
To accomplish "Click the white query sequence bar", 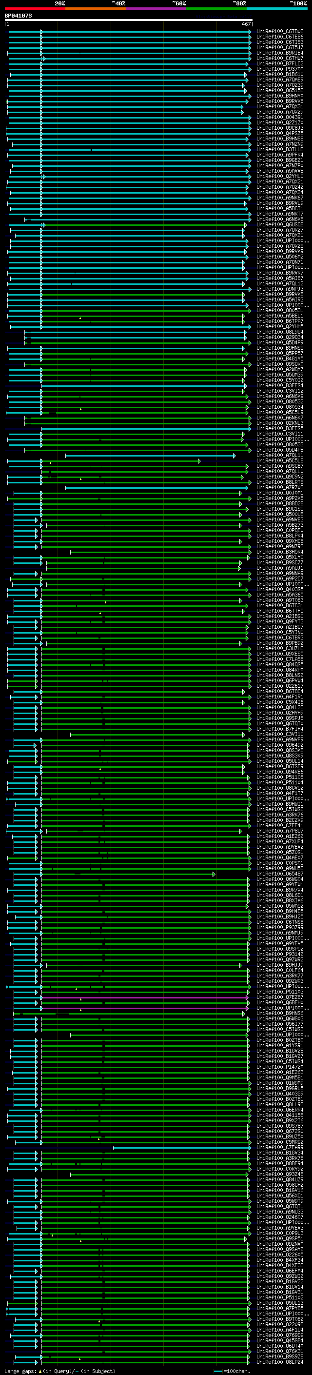I will [129, 20].
